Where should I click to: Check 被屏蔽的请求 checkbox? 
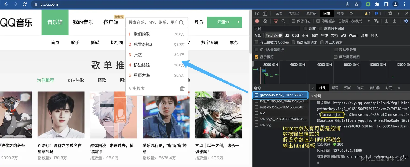coord(293,42)
